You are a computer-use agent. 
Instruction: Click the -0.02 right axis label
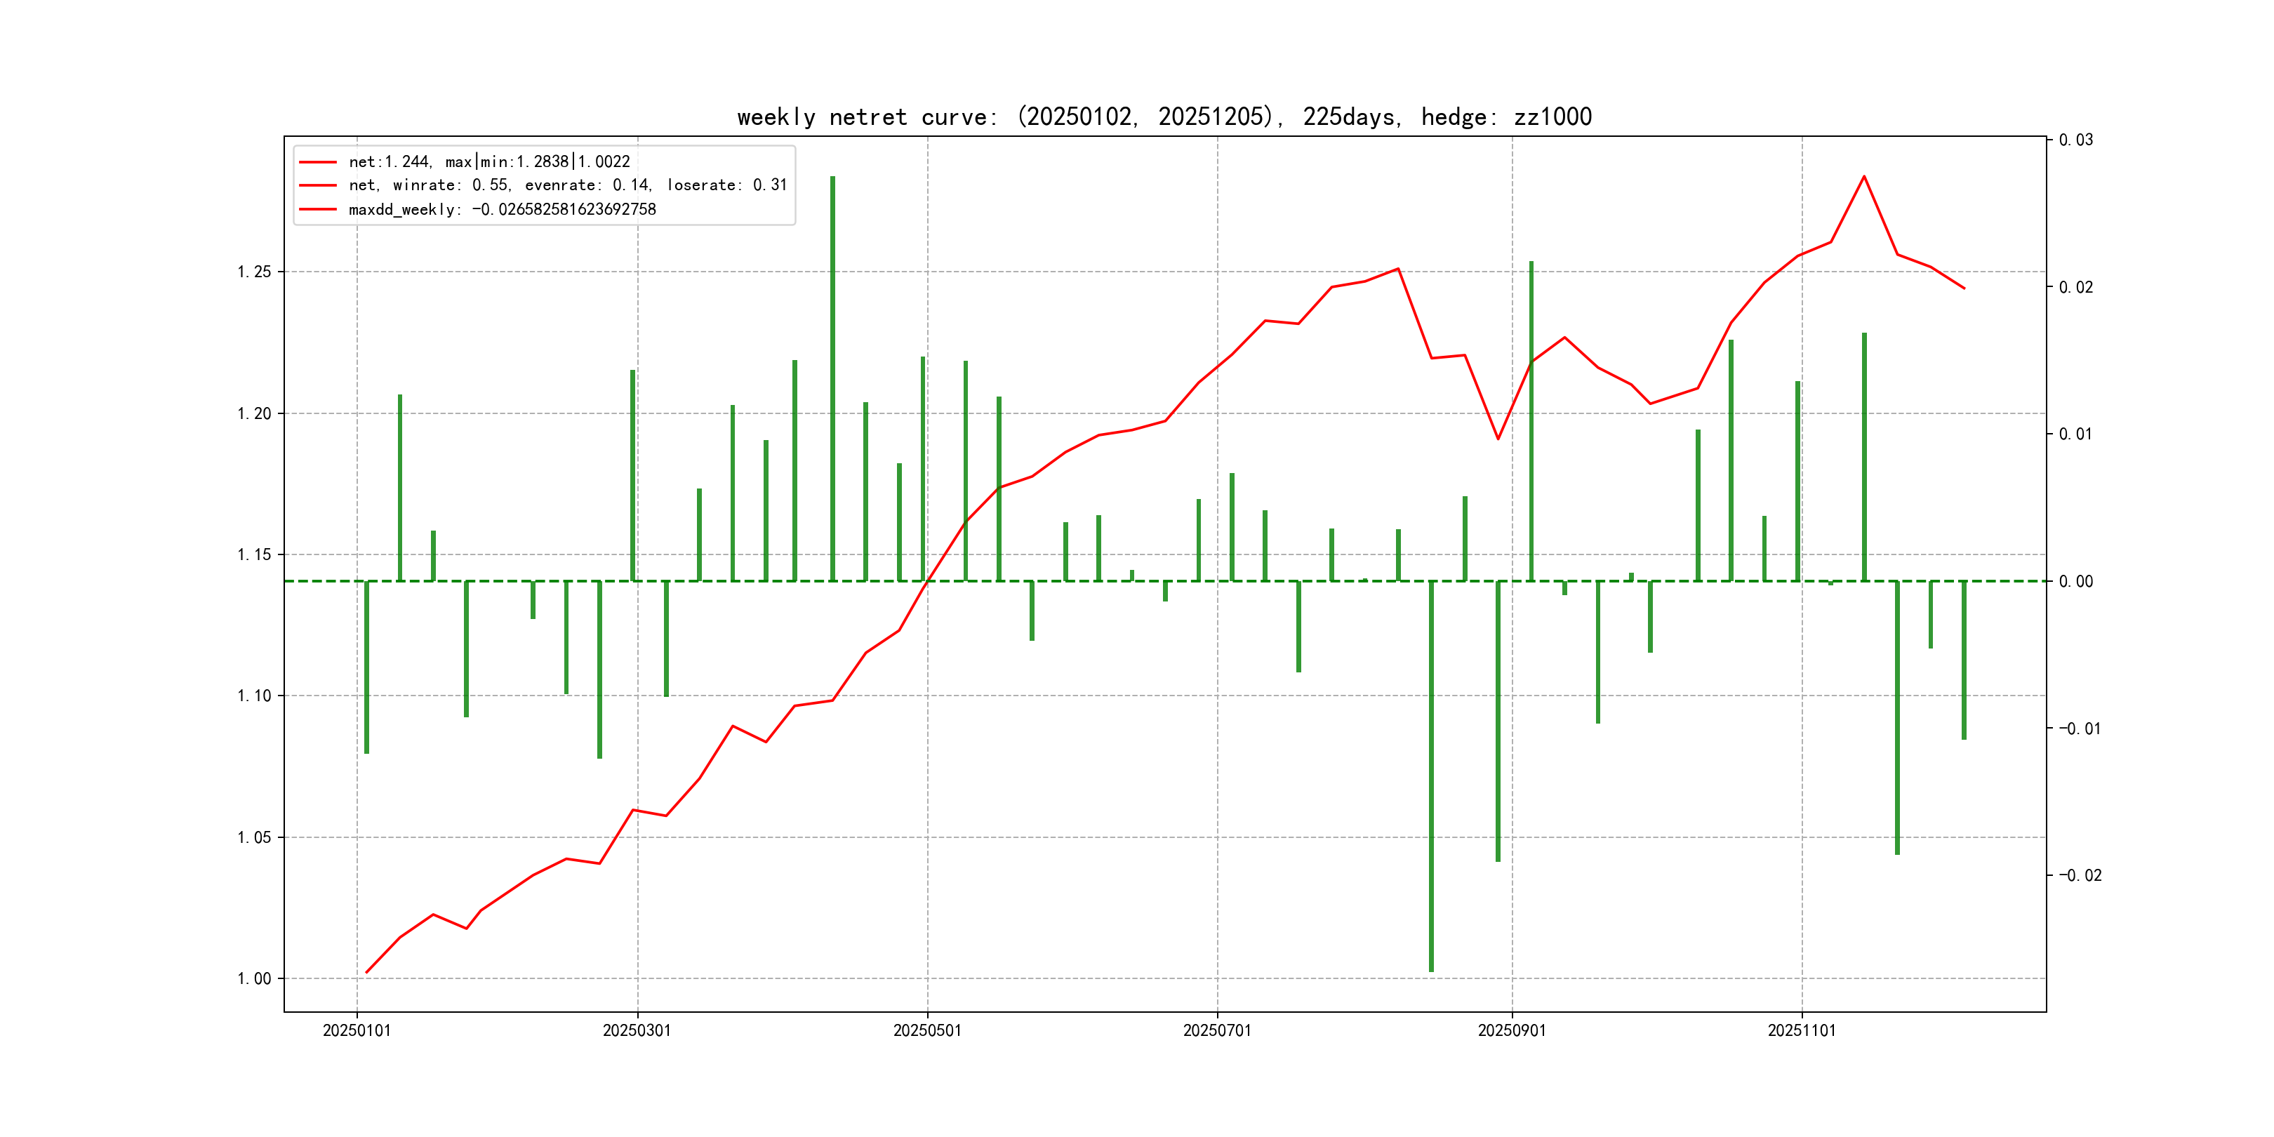click(x=2080, y=875)
